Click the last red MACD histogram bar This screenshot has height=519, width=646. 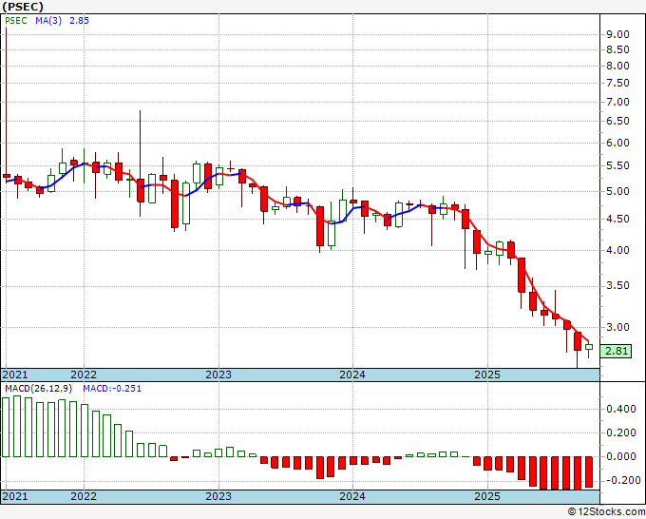(589, 472)
